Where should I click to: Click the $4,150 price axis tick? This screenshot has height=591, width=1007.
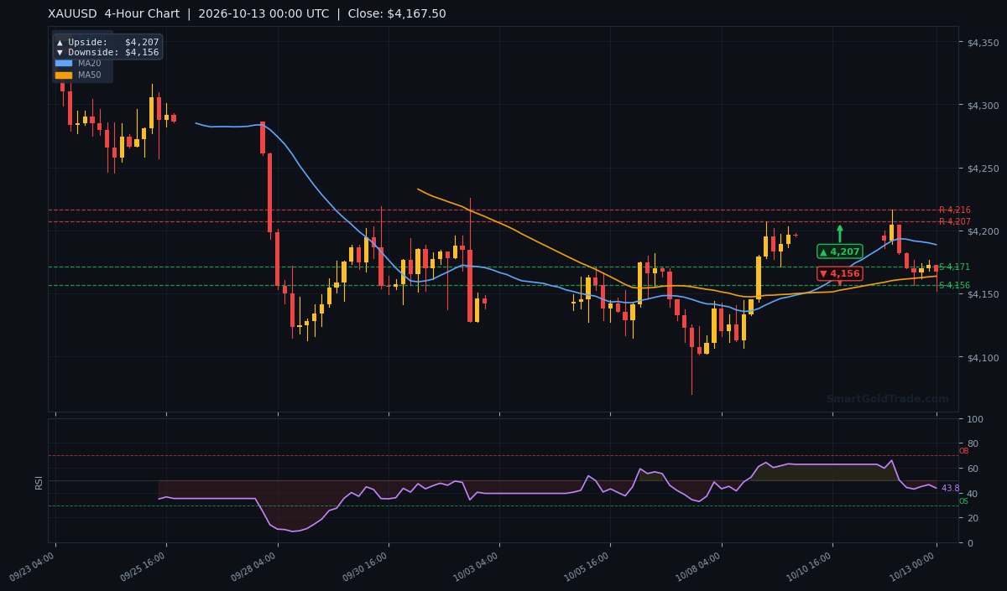click(x=983, y=293)
